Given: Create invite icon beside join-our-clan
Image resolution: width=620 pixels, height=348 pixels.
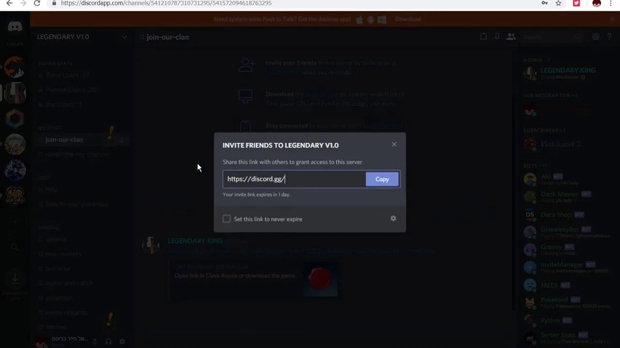Looking at the screenshot, I should pyautogui.click(x=123, y=140).
